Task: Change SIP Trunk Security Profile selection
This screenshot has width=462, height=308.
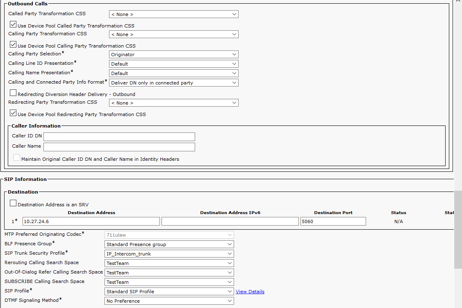Action: [x=169, y=254]
